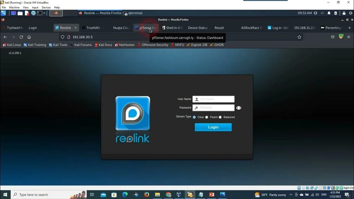Open the Exploit-DB bookmark
Screen dimensions: 354x199
click(197, 45)
